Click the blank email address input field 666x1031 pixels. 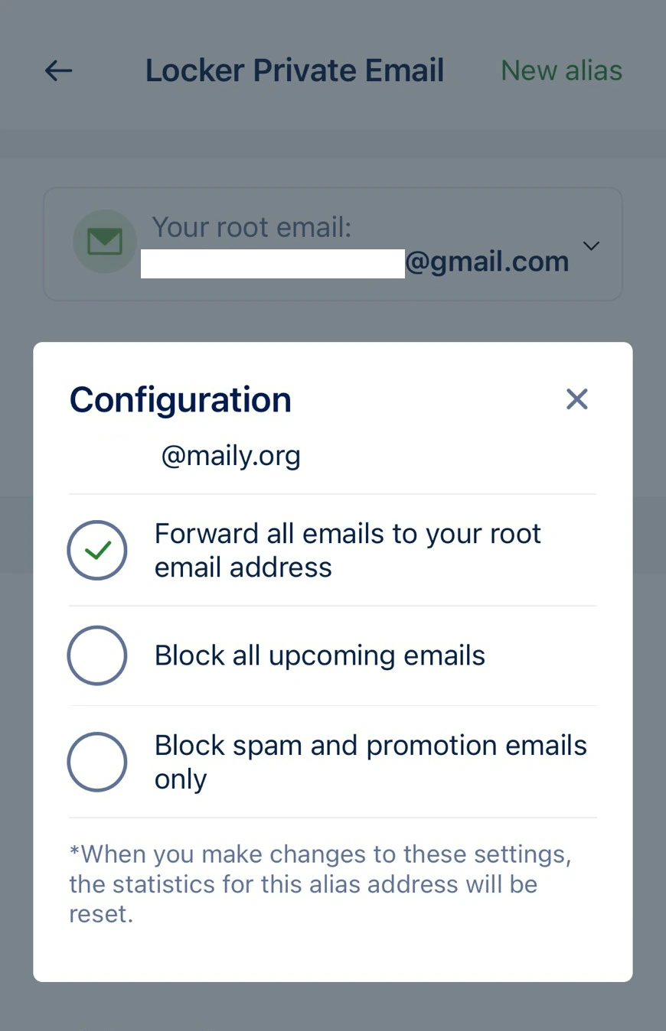pyautogui.click(x=272, y=263)
